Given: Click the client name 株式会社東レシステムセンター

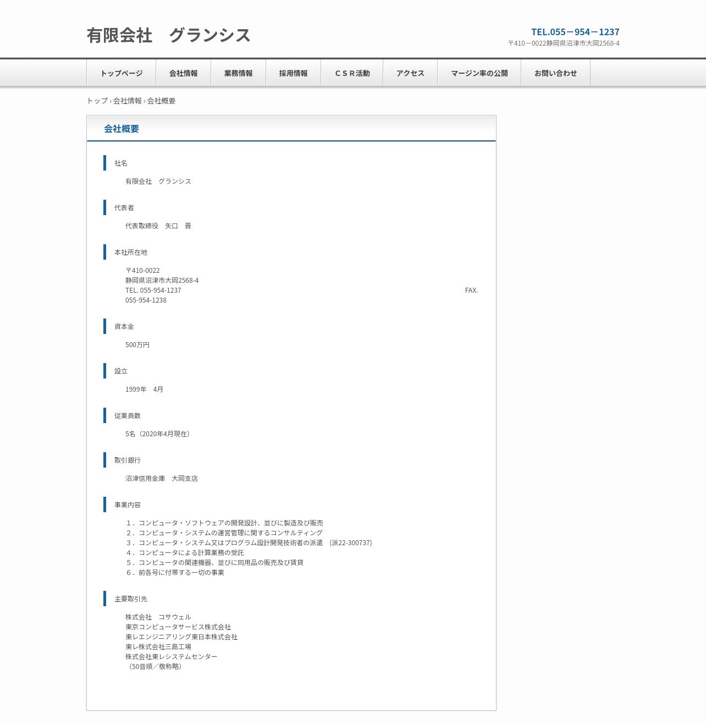Looking at the screenshot, I should [x=172, y=657].
